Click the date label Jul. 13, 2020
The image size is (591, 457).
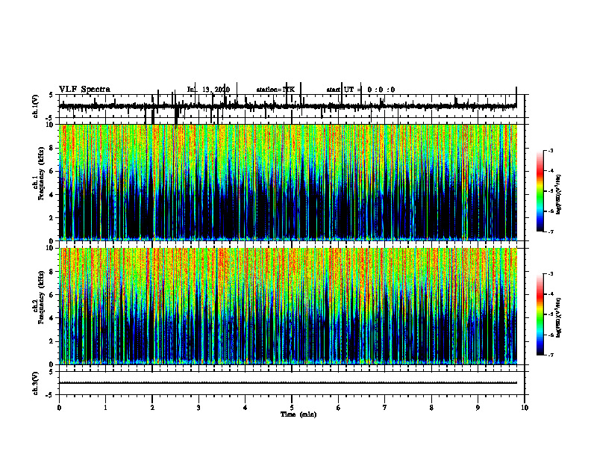click(208, 90)
